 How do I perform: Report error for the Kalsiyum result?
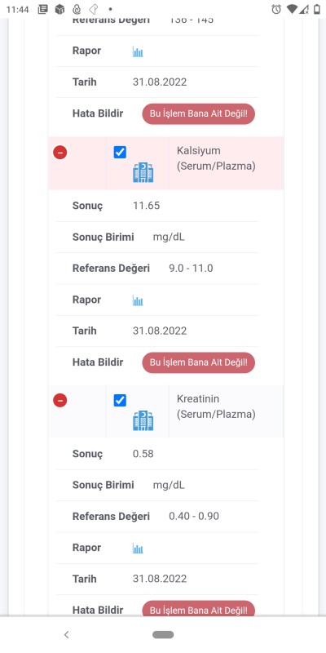coord(198,362)
